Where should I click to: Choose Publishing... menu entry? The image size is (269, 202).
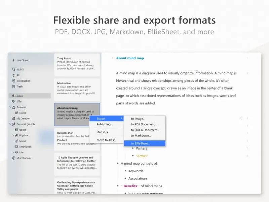106,124
